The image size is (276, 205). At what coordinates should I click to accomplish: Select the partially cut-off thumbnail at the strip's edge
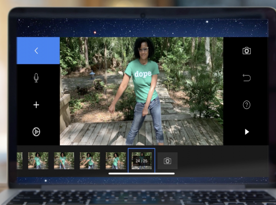(20, 161)
